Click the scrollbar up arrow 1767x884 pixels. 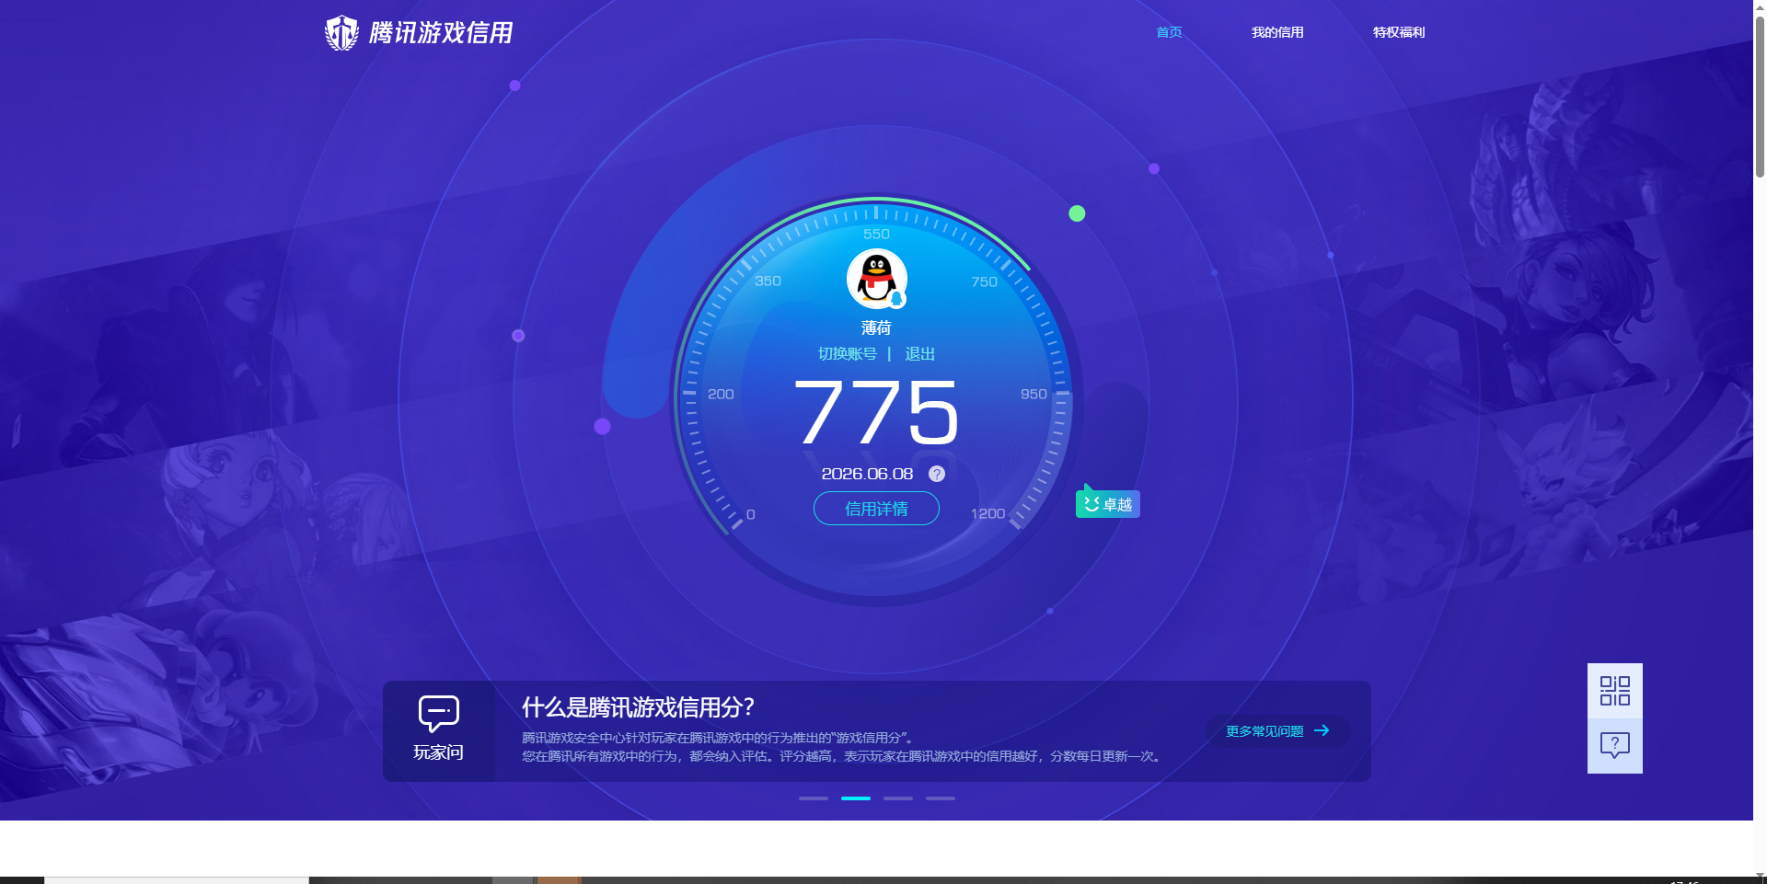pyautogui.click(x=1760, y=6)
